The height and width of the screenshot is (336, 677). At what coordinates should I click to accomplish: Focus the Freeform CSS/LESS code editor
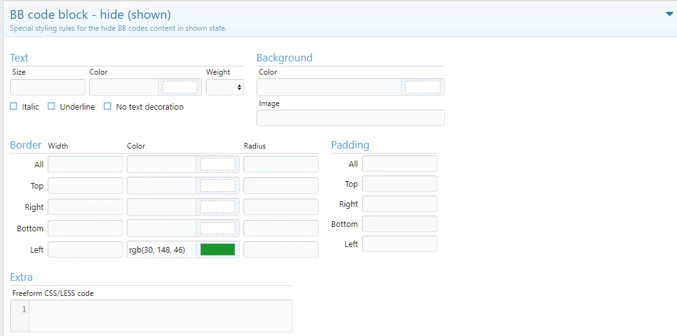point(160,315)
